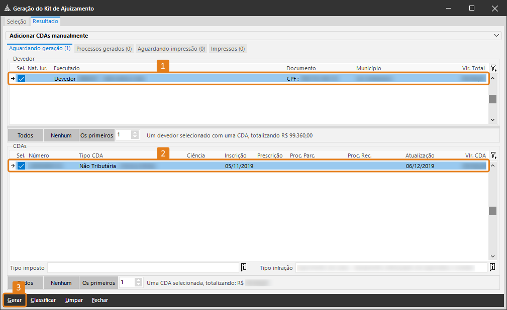Open Tipo infração info lookup icon

(492, 267)
